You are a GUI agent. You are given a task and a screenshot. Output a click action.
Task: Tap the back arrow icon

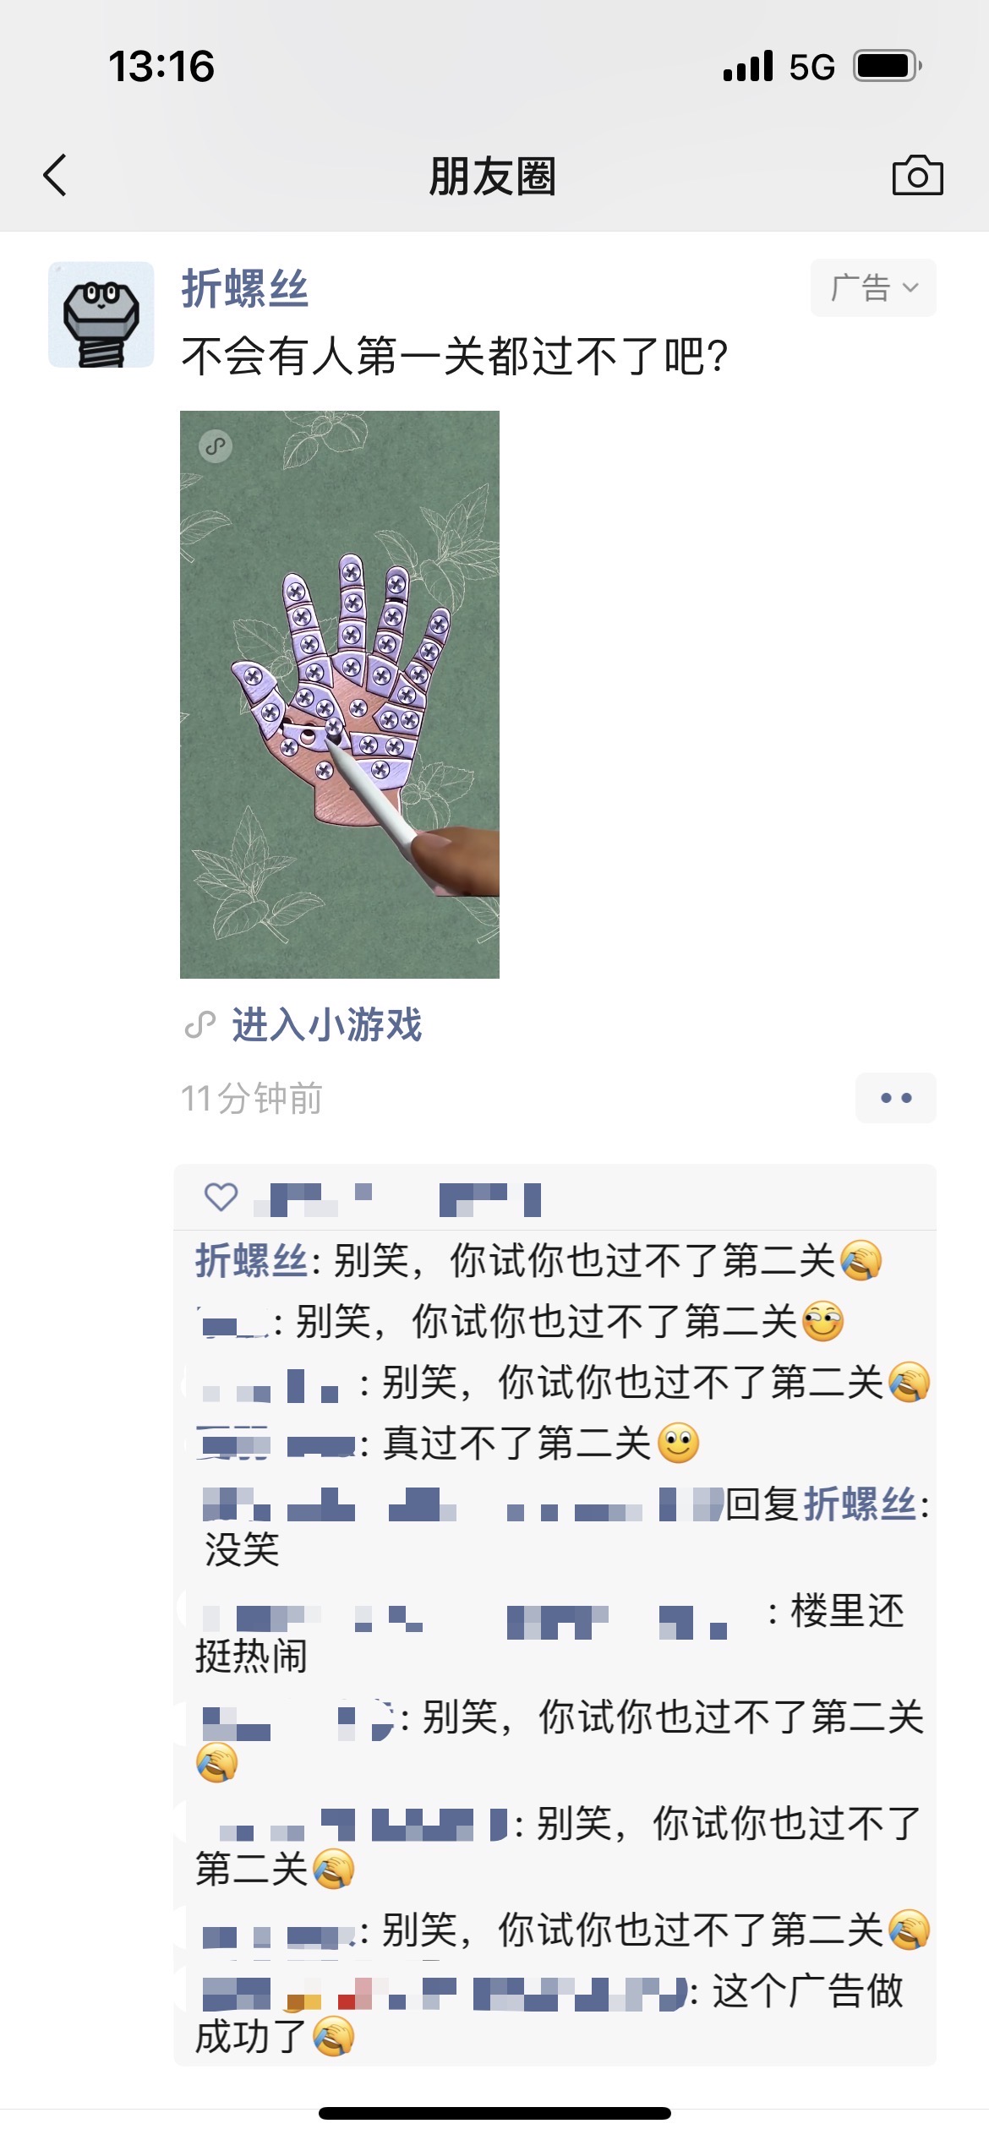[x=55, y=176]
